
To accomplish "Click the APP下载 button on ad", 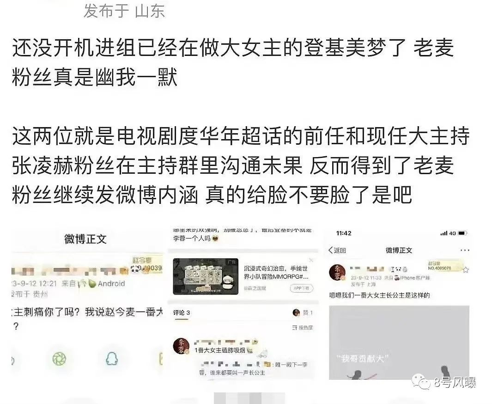I will coord(302,288).
